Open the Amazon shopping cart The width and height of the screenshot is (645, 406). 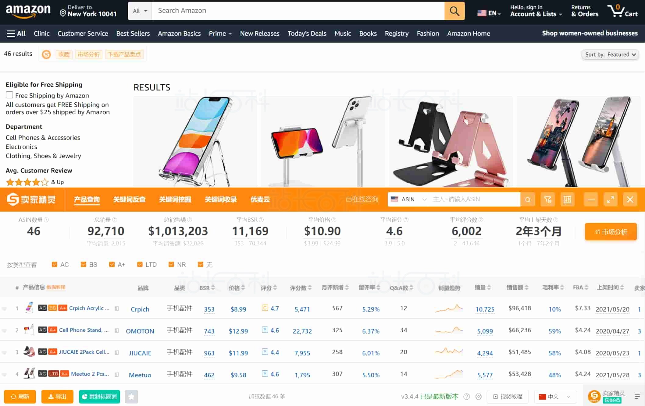point(622,11)
